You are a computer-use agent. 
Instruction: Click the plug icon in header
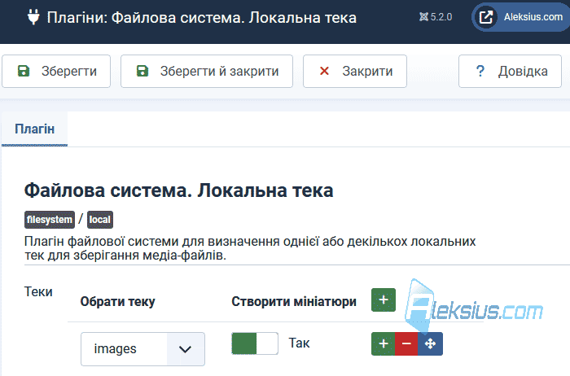coord(33,17)
